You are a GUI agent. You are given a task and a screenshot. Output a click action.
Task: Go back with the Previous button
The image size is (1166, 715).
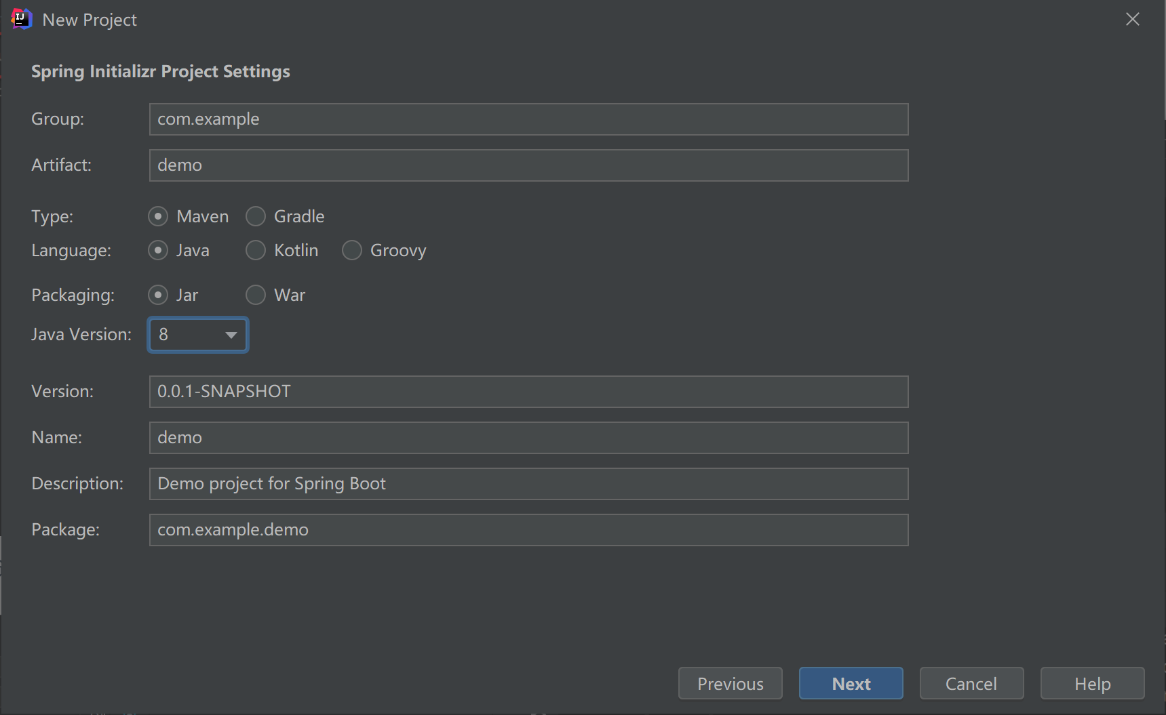pos(730,683)
